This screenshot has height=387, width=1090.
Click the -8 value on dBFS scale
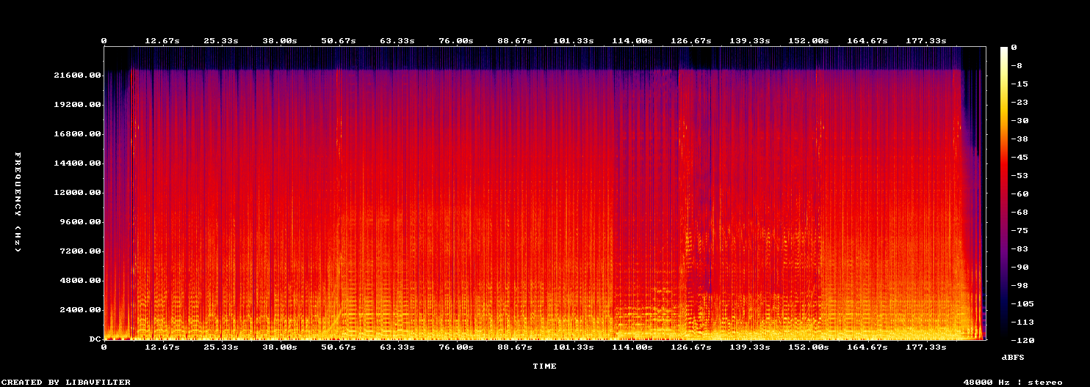[1017, 66]
